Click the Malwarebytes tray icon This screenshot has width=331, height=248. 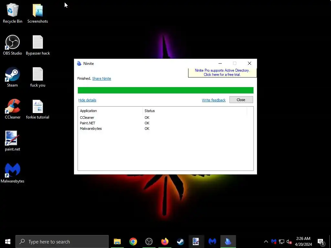[x=274, y=242]
